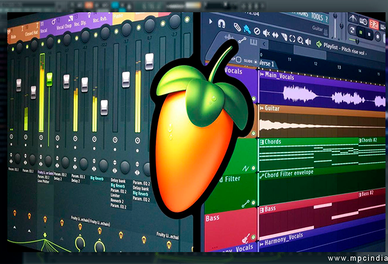Click automation icon on Chord Filter track
388x264 pixels.
(246, 203)
